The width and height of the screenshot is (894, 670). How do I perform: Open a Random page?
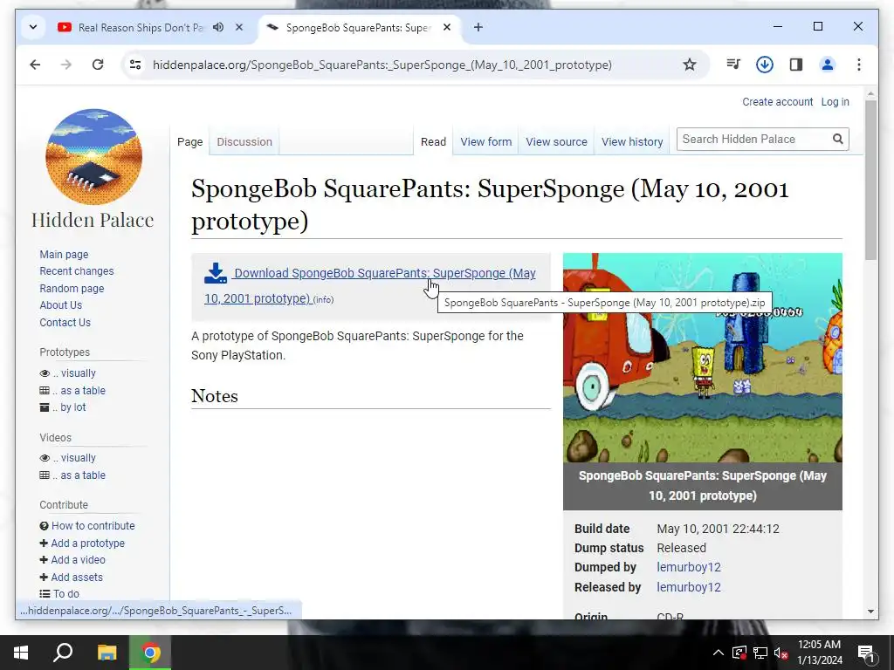pyautogui.click(x=72, y=288)
